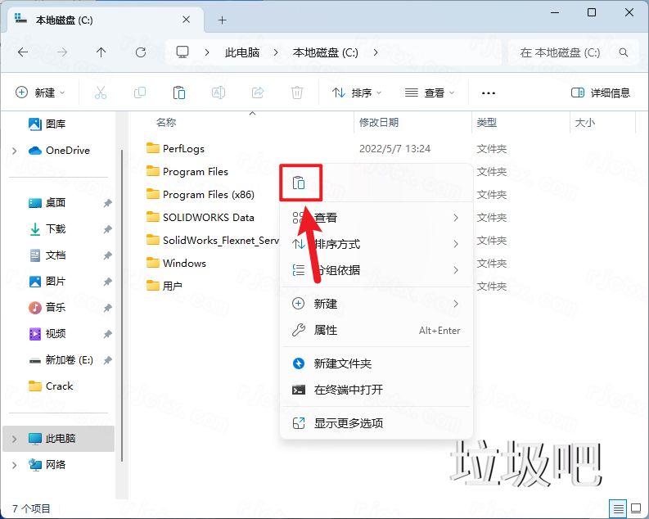The image size is (649, 519).
Task: Open 桌面 in quick access
Action: point(47,202)
